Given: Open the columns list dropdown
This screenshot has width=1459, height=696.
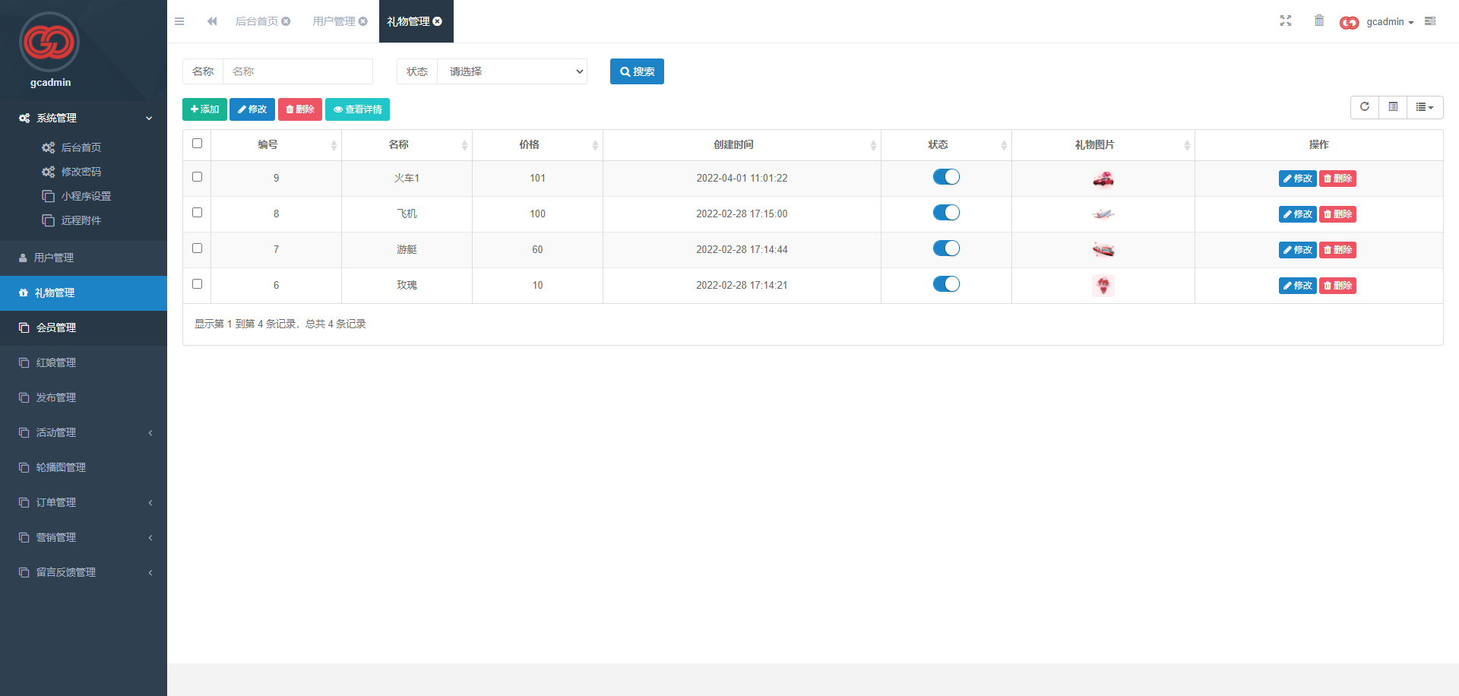Looking at the screenshot, I should click(x=1424, y=107).
